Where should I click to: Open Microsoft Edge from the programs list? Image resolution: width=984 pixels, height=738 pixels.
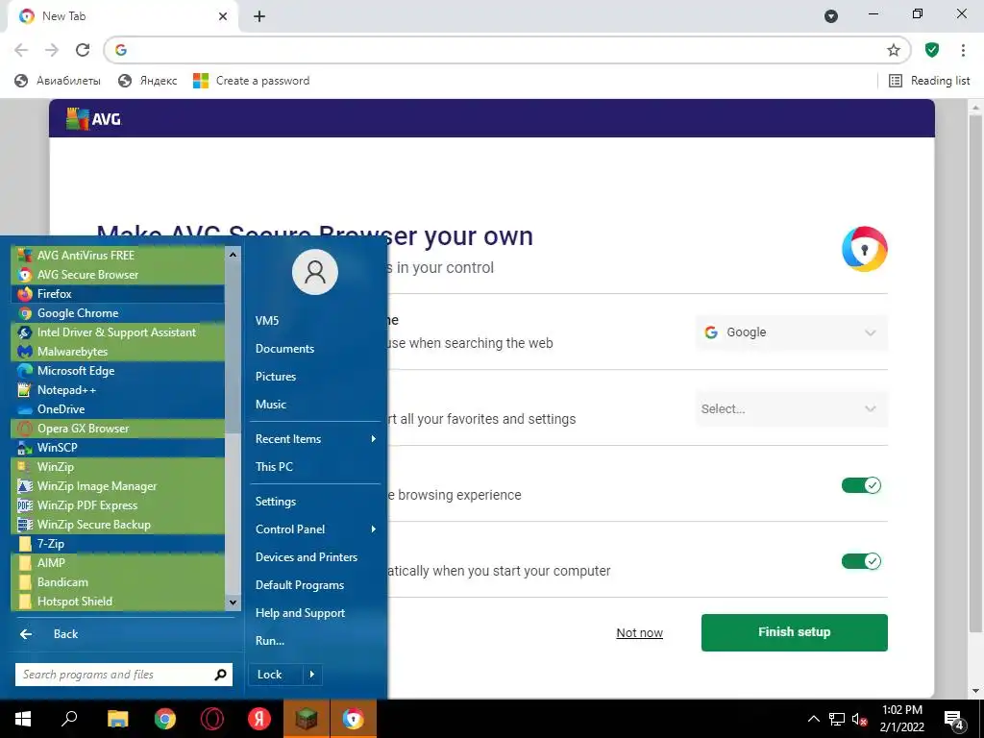tap(118, 370)
